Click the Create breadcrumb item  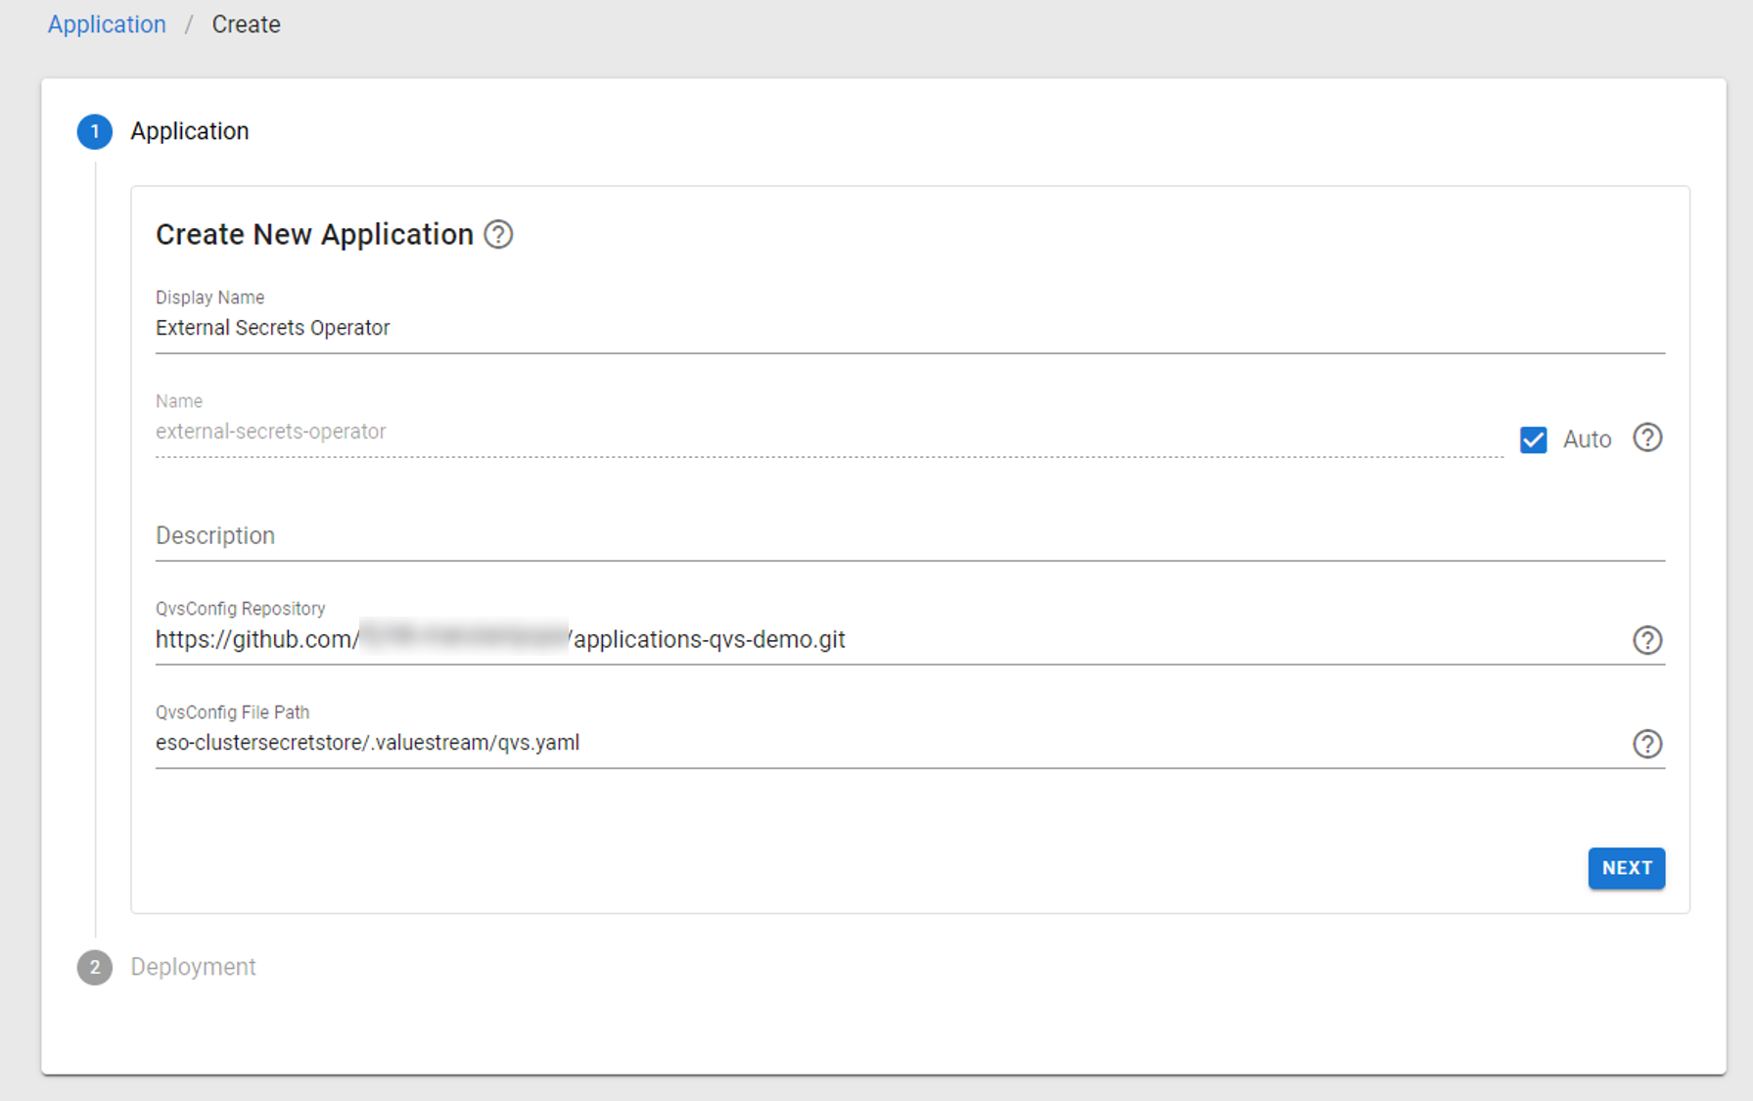point(246,24)
